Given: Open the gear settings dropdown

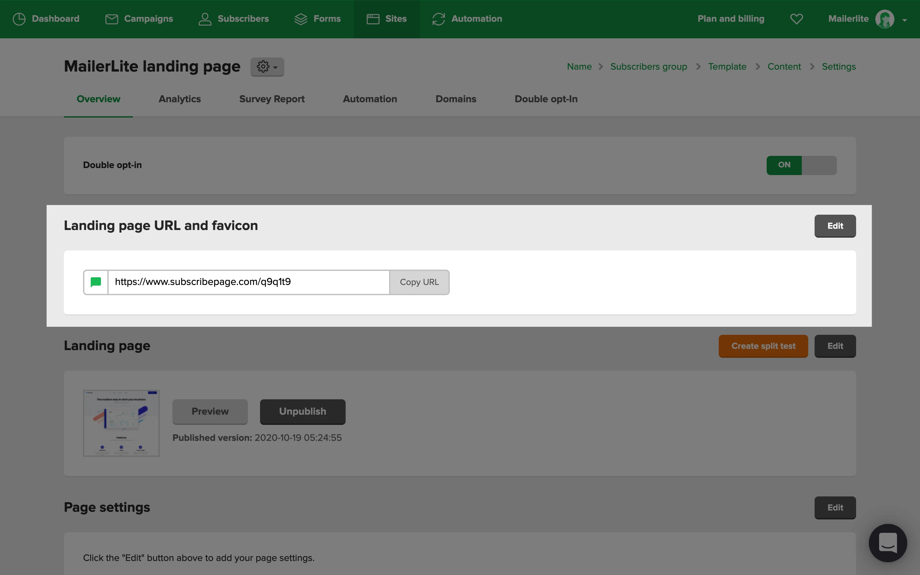Looking at the screenshot, I should (x=267, y=67).
